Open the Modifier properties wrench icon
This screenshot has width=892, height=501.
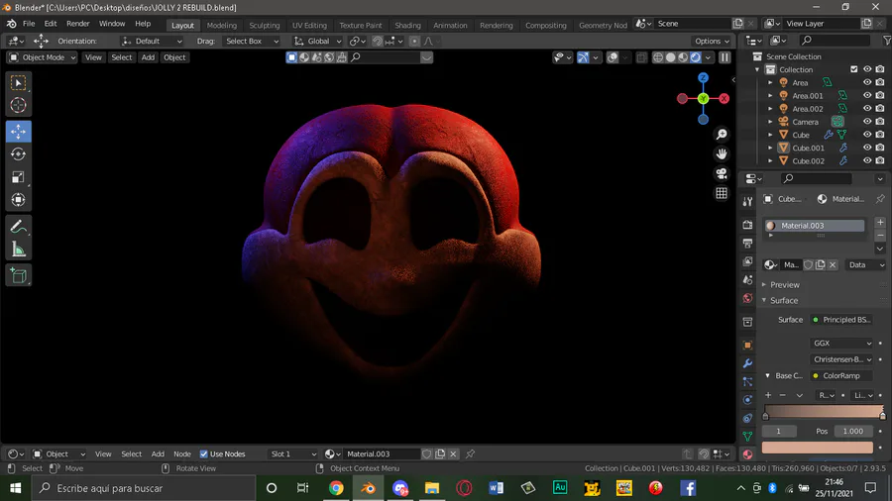tap(747, 363)
